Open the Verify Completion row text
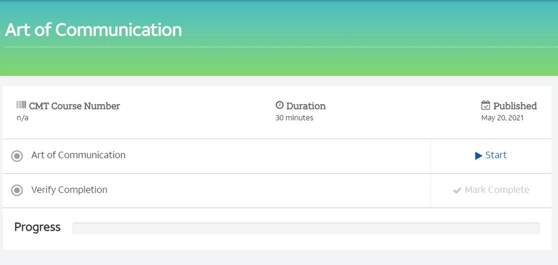 tap(69, 190)
